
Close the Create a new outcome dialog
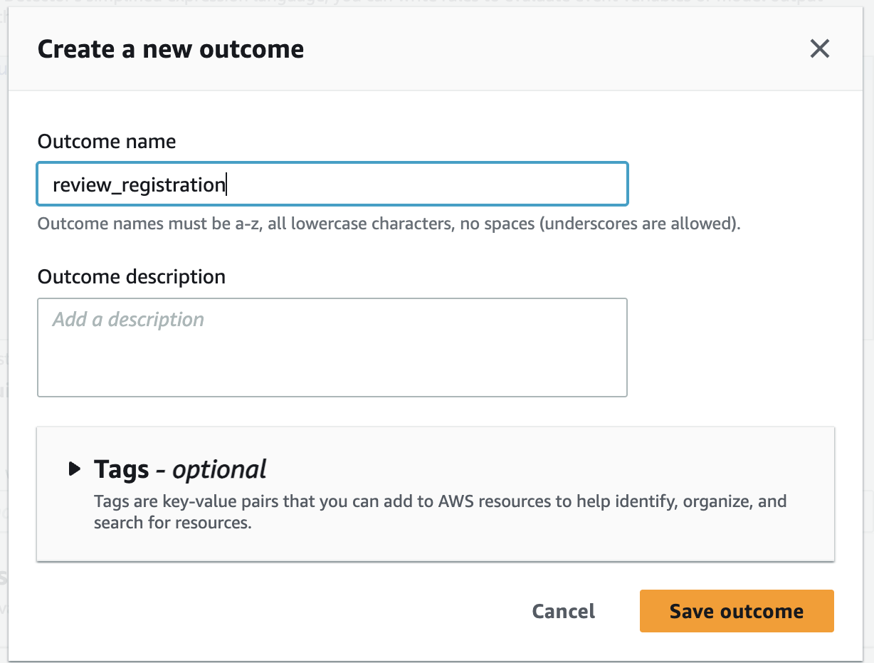820,48
